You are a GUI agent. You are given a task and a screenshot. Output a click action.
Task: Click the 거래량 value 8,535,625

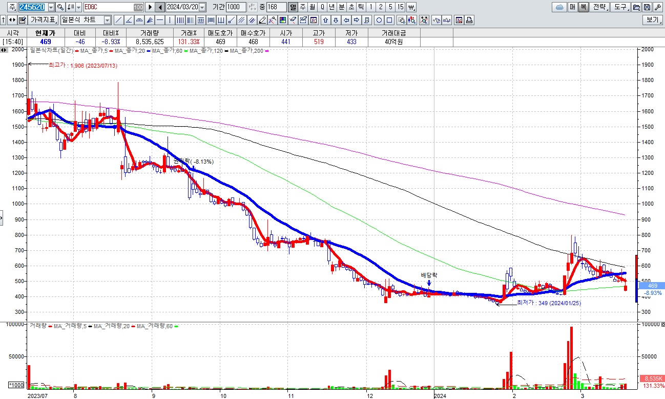point(150,42)
